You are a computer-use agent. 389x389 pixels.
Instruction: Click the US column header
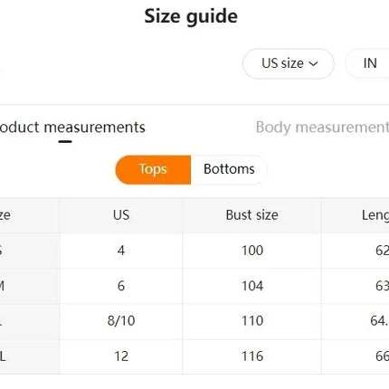(121, 215)
